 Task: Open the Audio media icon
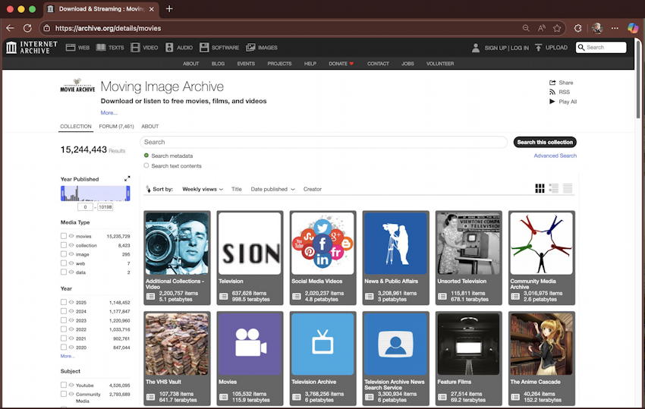coord(169,47)
